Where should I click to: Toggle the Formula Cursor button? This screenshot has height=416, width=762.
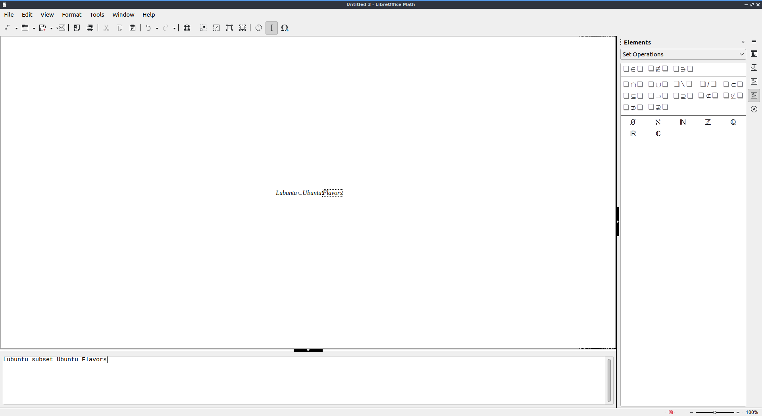click(x=271, y=28)
